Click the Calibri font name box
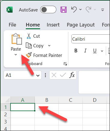This screenshot has height=131, width=110. pyautogui.click(x=91, y=39)
